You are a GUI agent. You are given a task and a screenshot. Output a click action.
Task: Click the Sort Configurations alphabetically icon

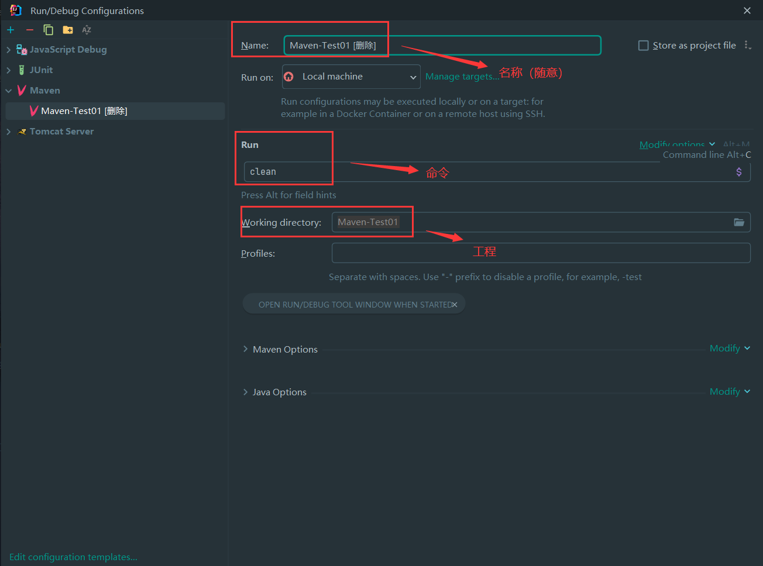point(87,30)
